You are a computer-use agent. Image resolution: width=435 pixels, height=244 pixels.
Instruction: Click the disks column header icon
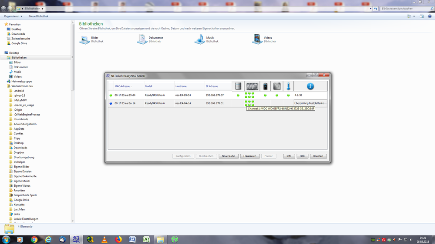[x=252, y=86]
